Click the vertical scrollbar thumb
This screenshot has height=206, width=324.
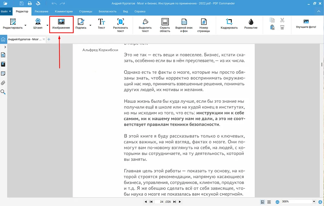(322, 64)
